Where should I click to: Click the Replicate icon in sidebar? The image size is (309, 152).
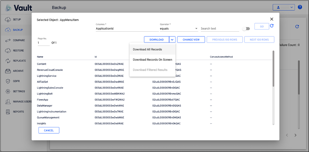8,61
